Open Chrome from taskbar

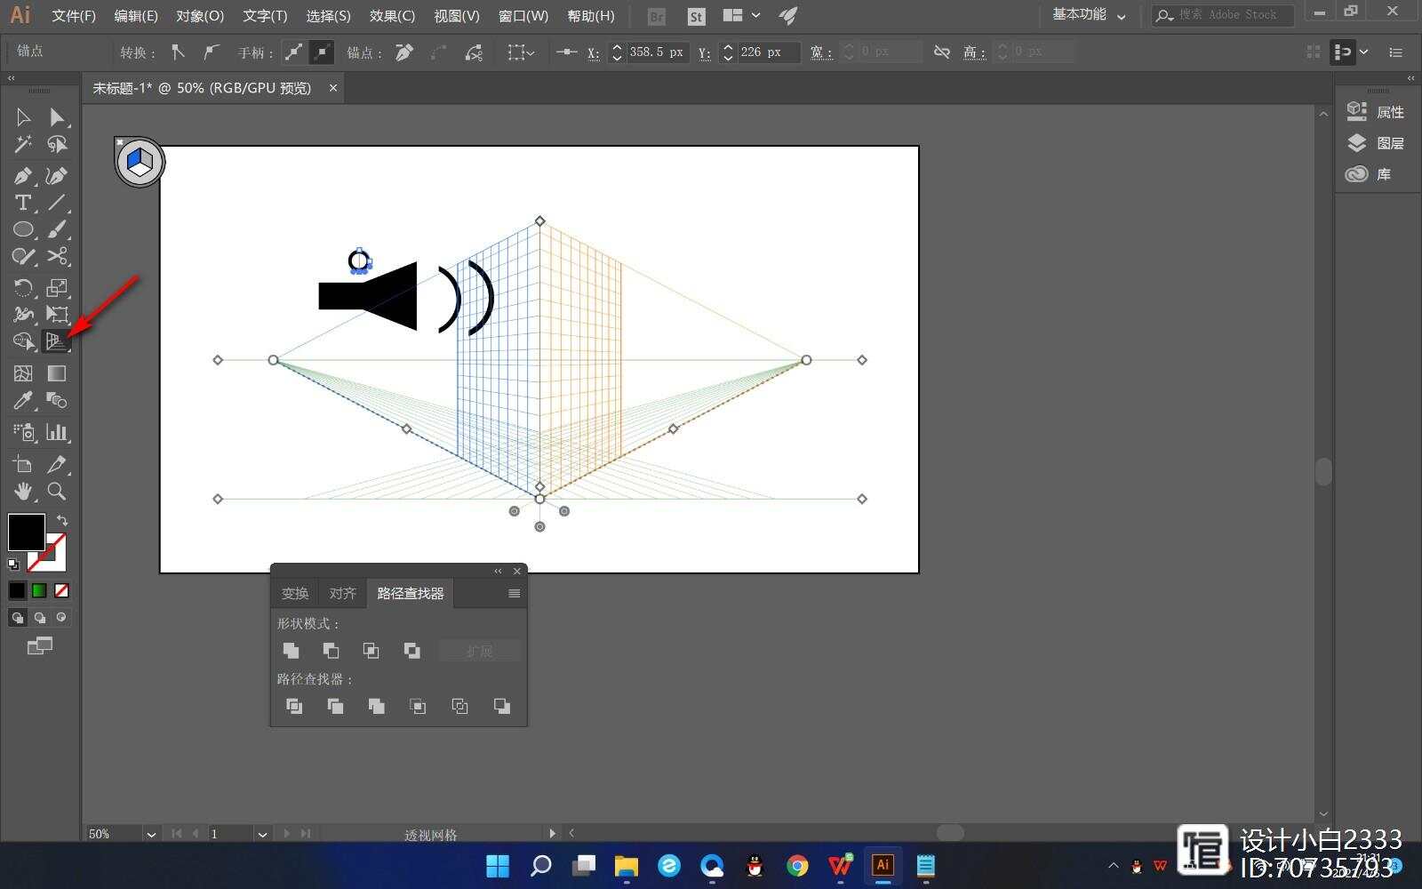coord(797,866)
